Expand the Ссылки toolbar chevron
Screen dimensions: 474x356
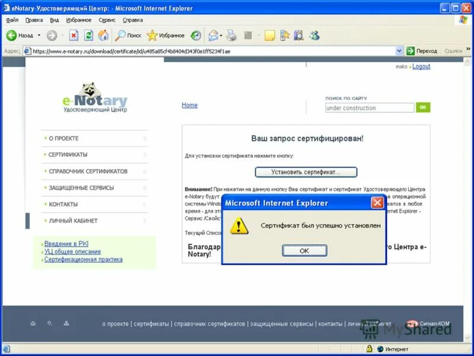pyautogui.click(x=468, y=49)
